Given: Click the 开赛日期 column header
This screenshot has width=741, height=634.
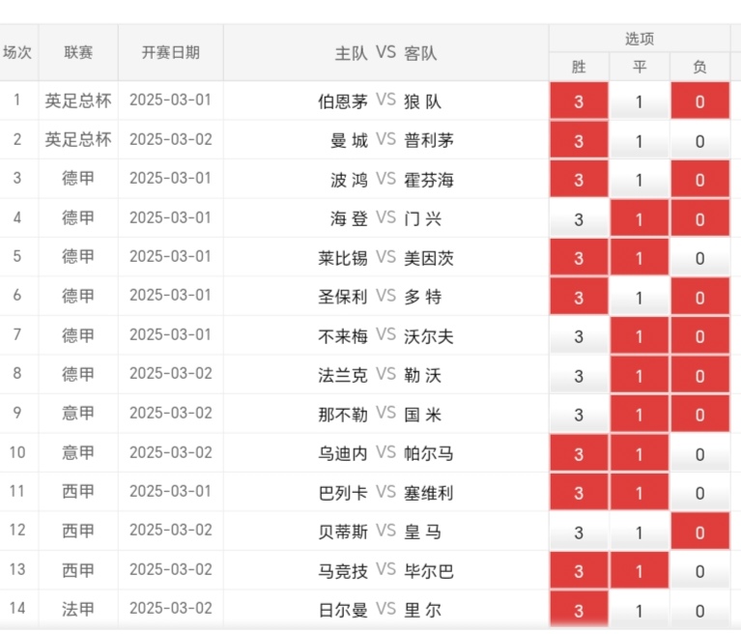Looking at the screenshot, I should point(171,52).
